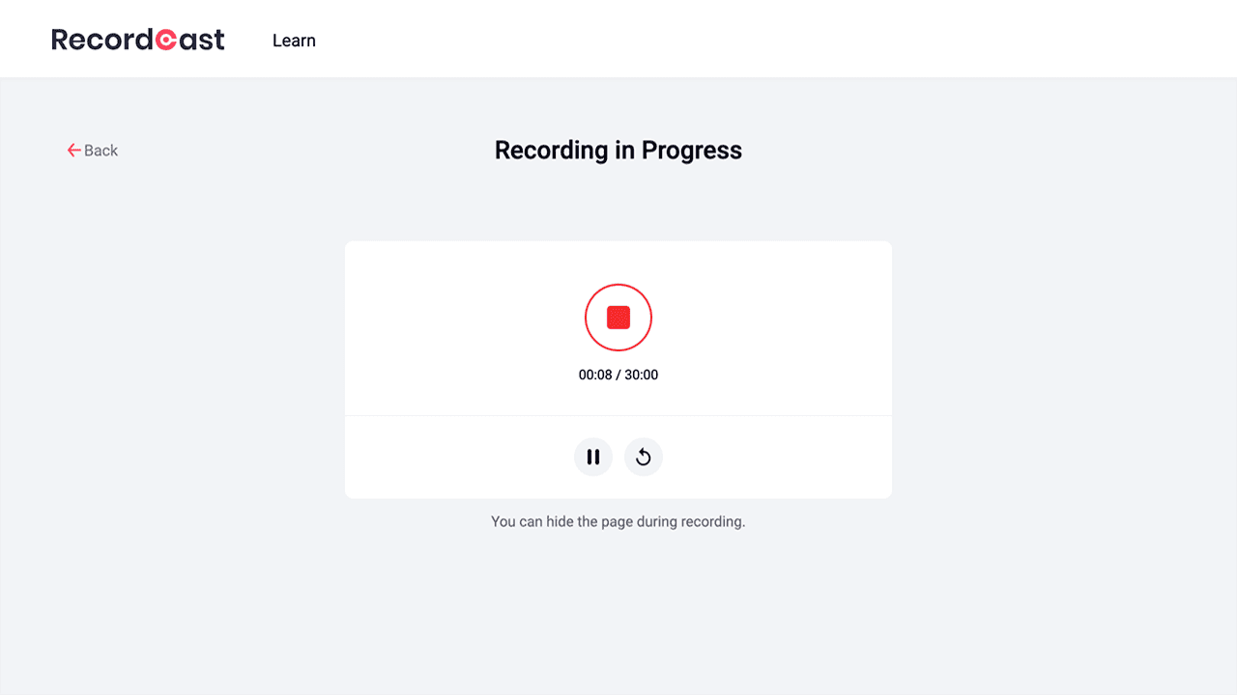1237x695 pixels.
Task: Stop recording with the center control
Action: click(x=618, y=317)
